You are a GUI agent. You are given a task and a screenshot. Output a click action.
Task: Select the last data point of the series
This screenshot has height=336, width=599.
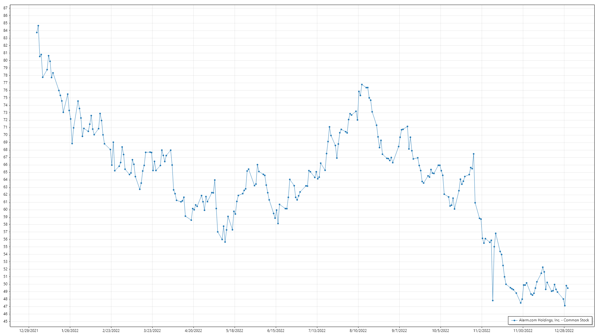pyautogui.click(x=568, y=288)
